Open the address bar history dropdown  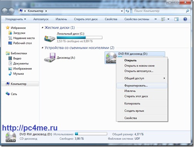tap(122, 11)
